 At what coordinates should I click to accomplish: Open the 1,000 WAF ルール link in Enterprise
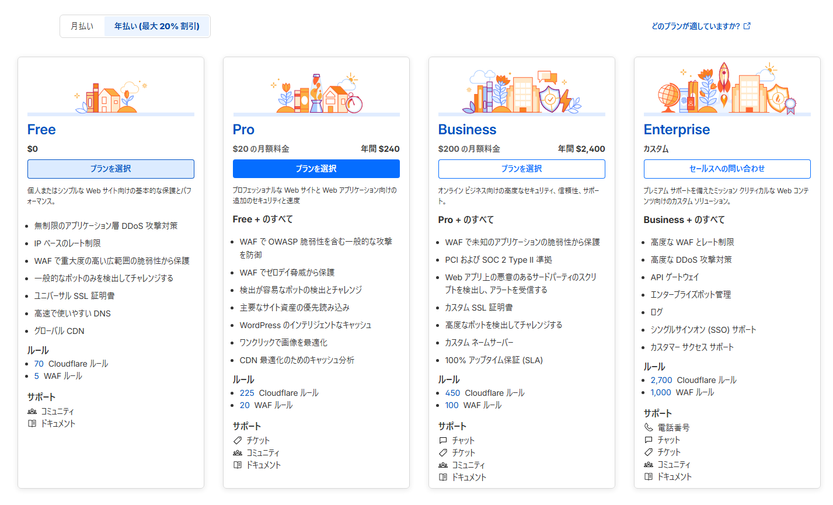[661, 392]
